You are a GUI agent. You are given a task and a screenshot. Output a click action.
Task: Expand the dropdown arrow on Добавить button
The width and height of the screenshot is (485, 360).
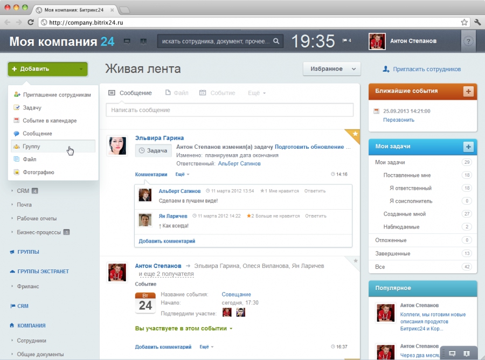[81, 69]
